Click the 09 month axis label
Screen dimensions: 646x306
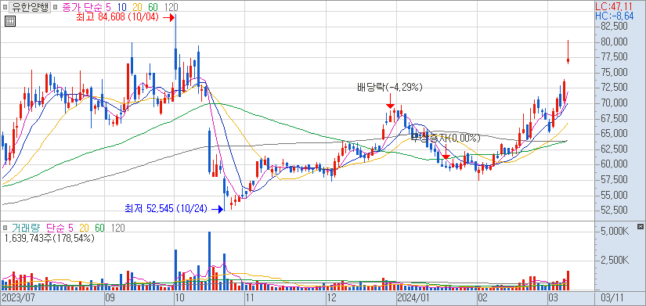tap(110, 297)
